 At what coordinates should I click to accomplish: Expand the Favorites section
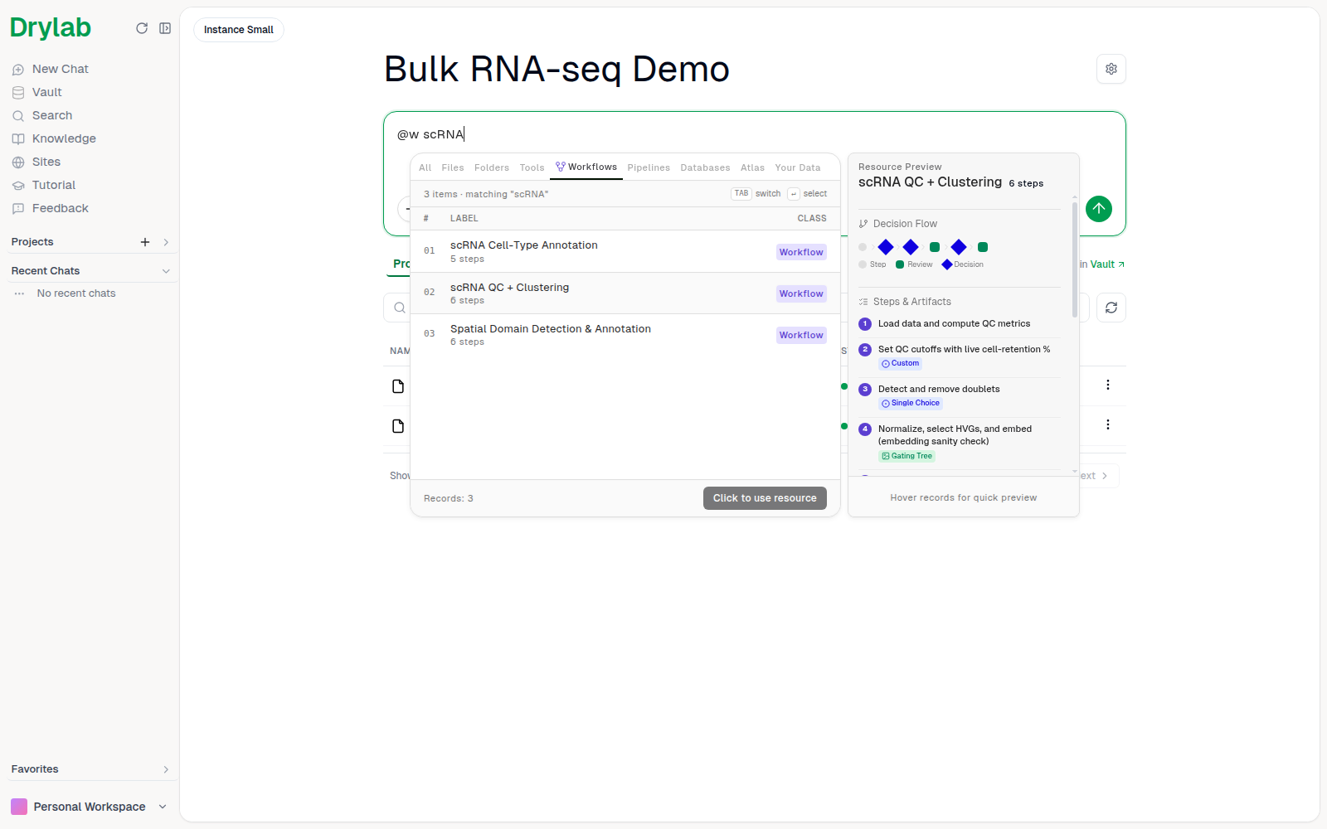click(166, 769)
